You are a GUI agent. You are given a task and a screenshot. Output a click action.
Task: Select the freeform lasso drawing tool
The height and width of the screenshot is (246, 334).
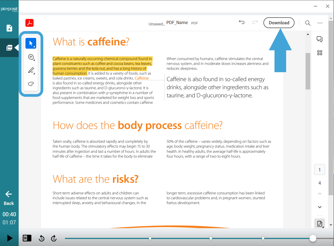coord(31,84)
